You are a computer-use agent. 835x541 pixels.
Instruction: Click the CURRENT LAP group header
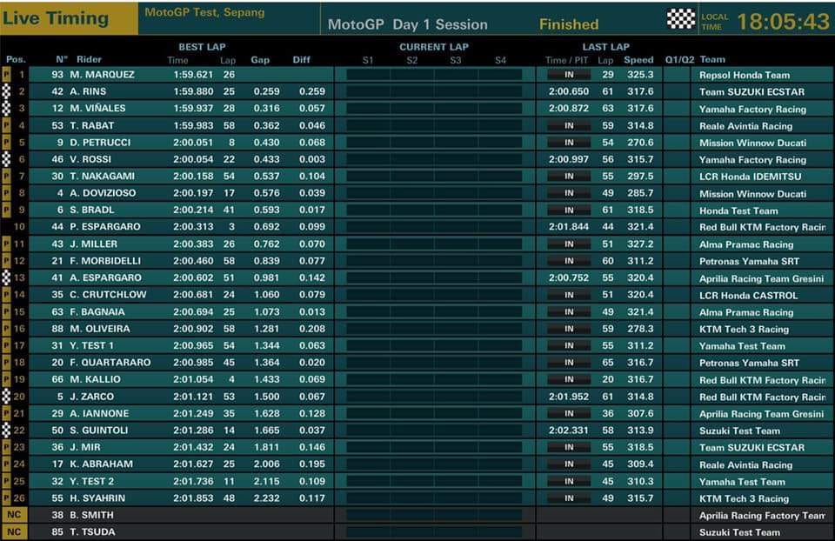tap(434, 47)
